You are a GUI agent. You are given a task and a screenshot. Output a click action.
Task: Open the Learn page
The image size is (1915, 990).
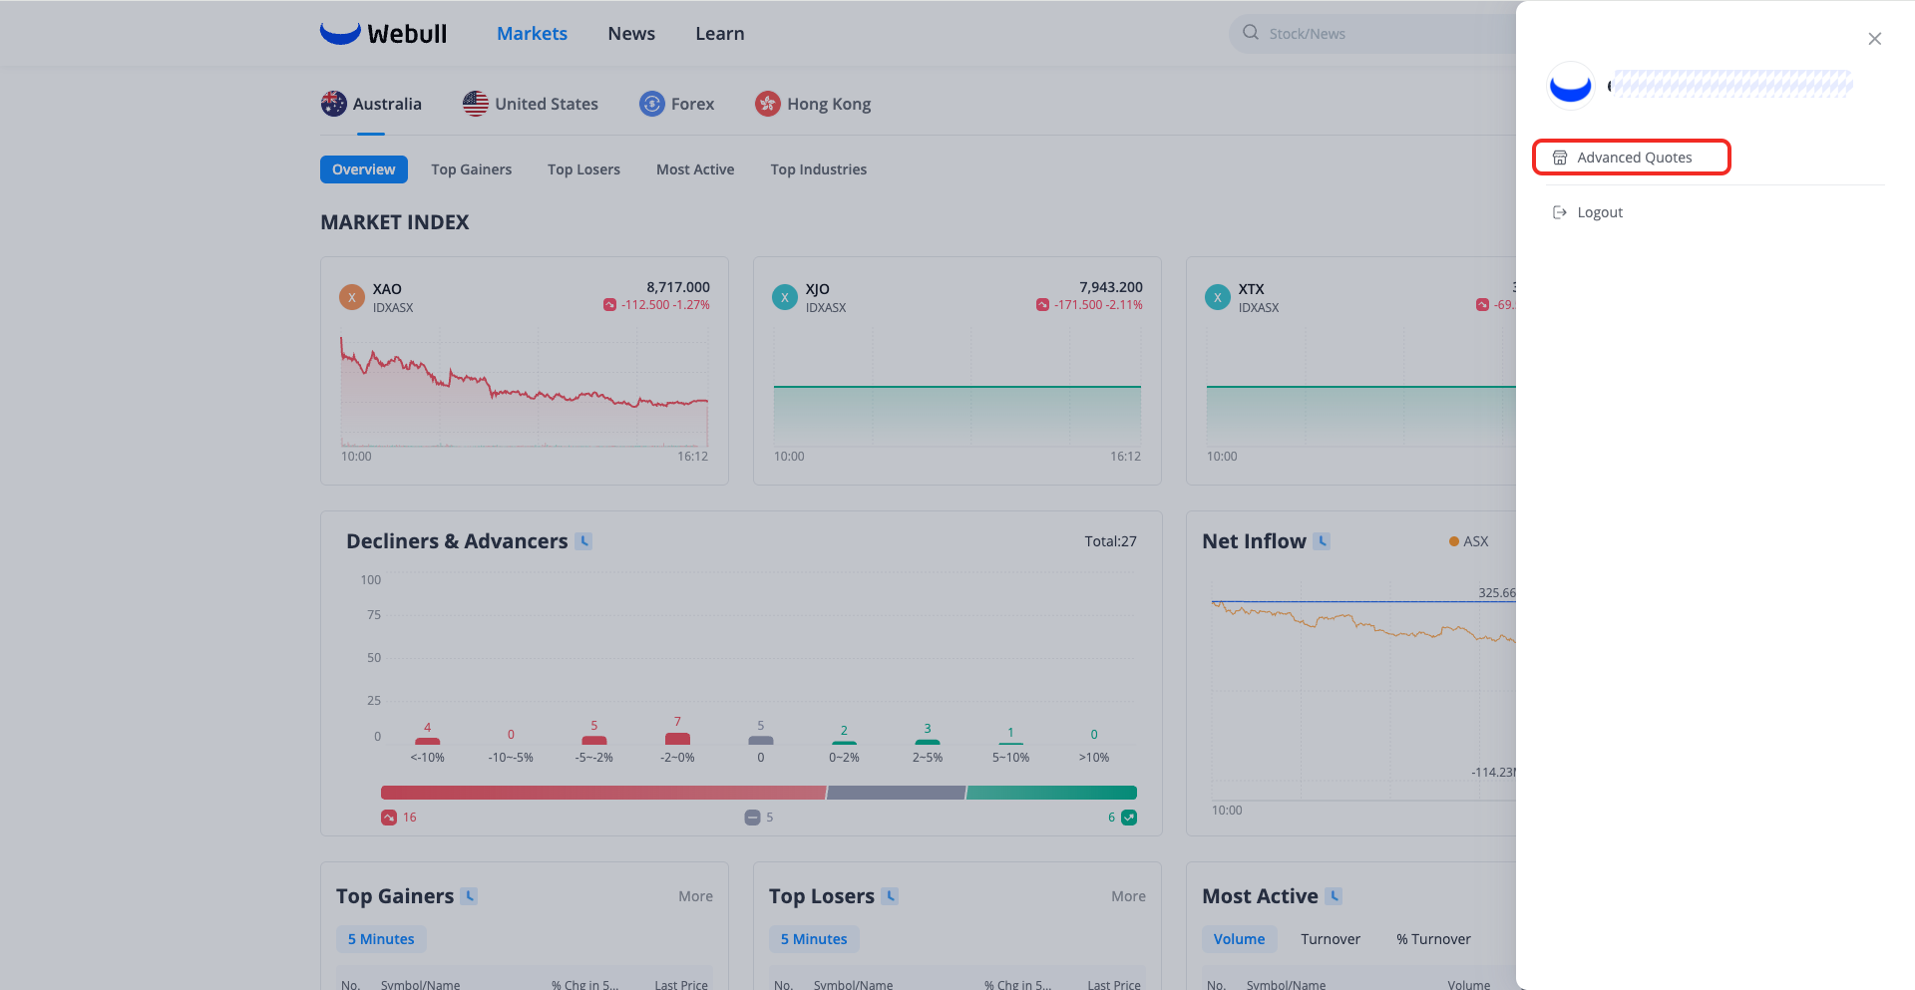[720, 33]
